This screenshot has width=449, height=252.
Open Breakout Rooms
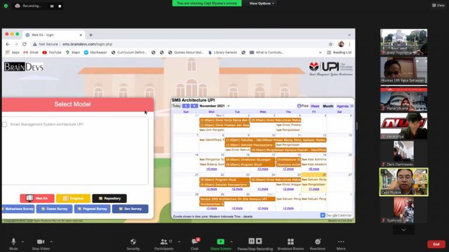pyautogui.click(x=291, y=244)
